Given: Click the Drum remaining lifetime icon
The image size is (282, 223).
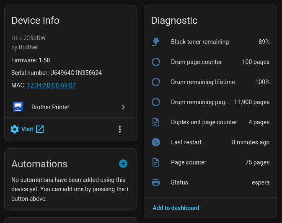Looking at the screenshot, I should pos(156,82).
